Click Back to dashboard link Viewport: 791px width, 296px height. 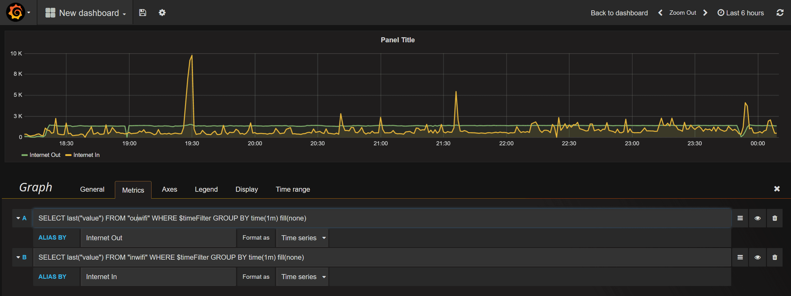click(x=619, y=13)
